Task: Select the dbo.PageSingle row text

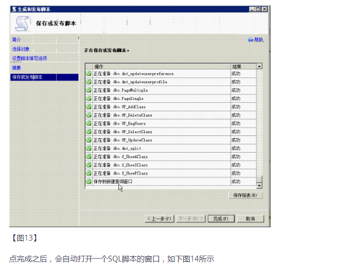Action: (118, 98)
